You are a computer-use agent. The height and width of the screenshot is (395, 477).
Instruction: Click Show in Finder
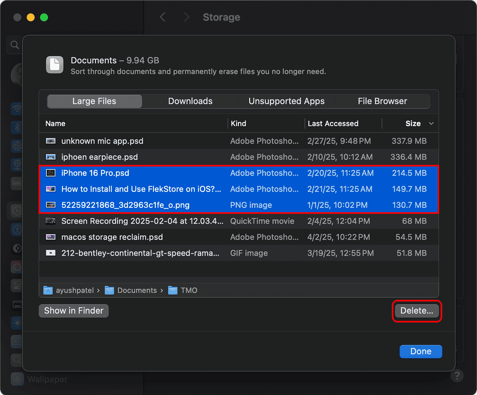pyautogui.click(x=73, y=311)
